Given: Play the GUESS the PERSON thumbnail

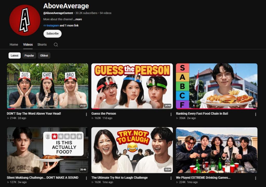Looking at the screenshot, I should coord(132,86).
